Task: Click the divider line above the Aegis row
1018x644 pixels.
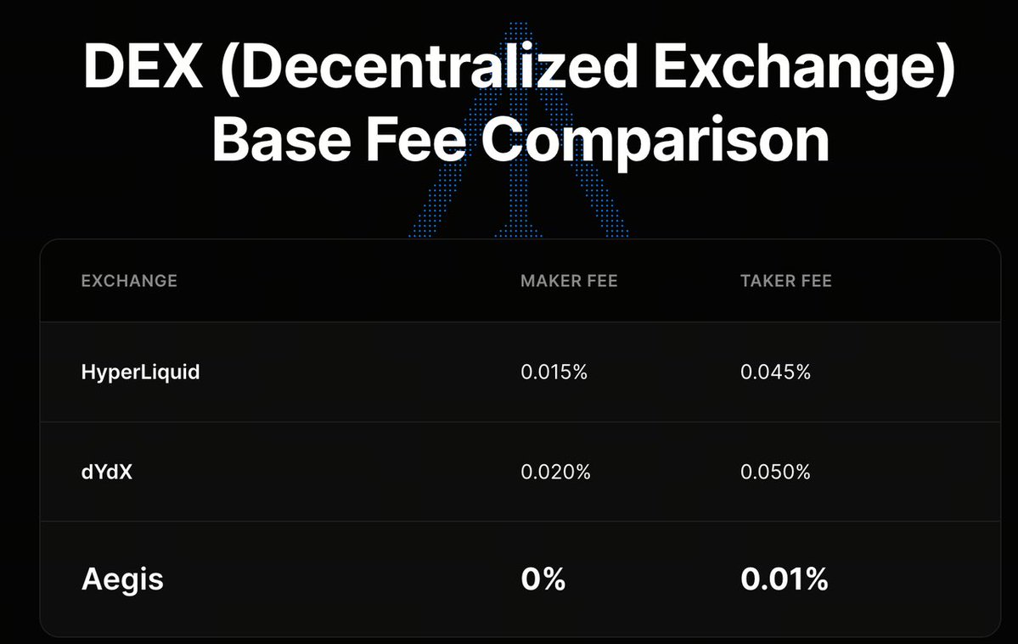Action: coord(520,521)
